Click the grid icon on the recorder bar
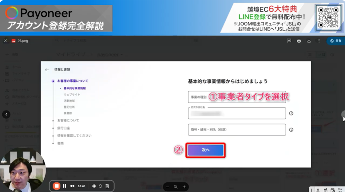 94,186
